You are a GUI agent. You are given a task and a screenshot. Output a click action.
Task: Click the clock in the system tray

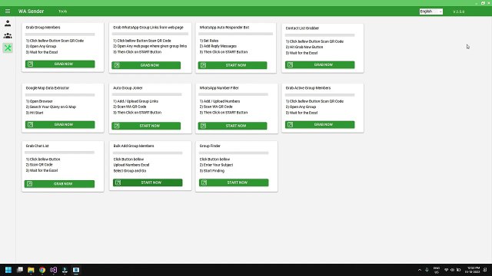click(473, 270)
